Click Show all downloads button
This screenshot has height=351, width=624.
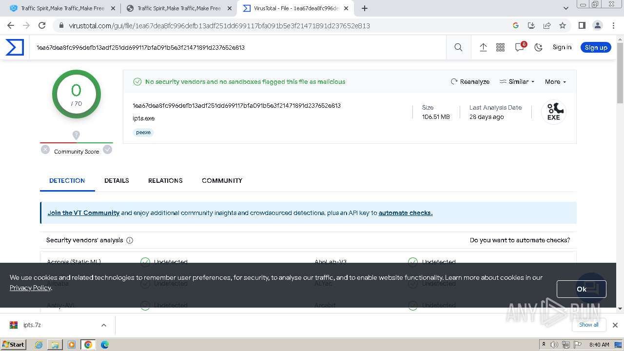(x=588, y=325)
